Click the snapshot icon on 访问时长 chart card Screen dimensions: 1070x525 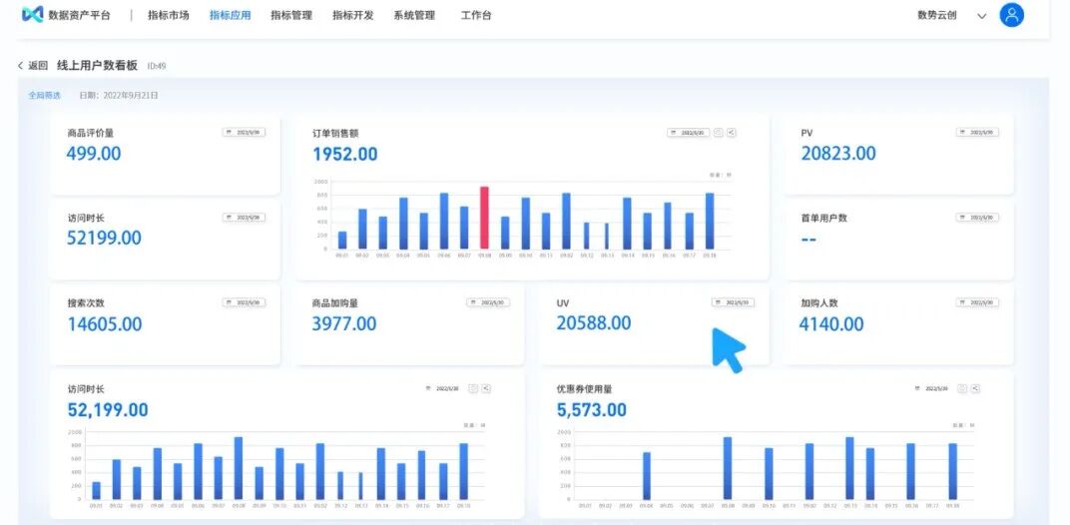[x=473, y=388]
